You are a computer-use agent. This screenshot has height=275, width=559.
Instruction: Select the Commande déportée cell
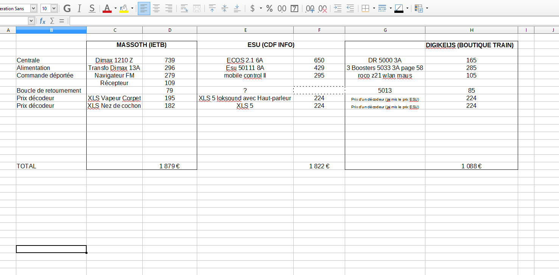pyautogui.click(x=51, y=75)
